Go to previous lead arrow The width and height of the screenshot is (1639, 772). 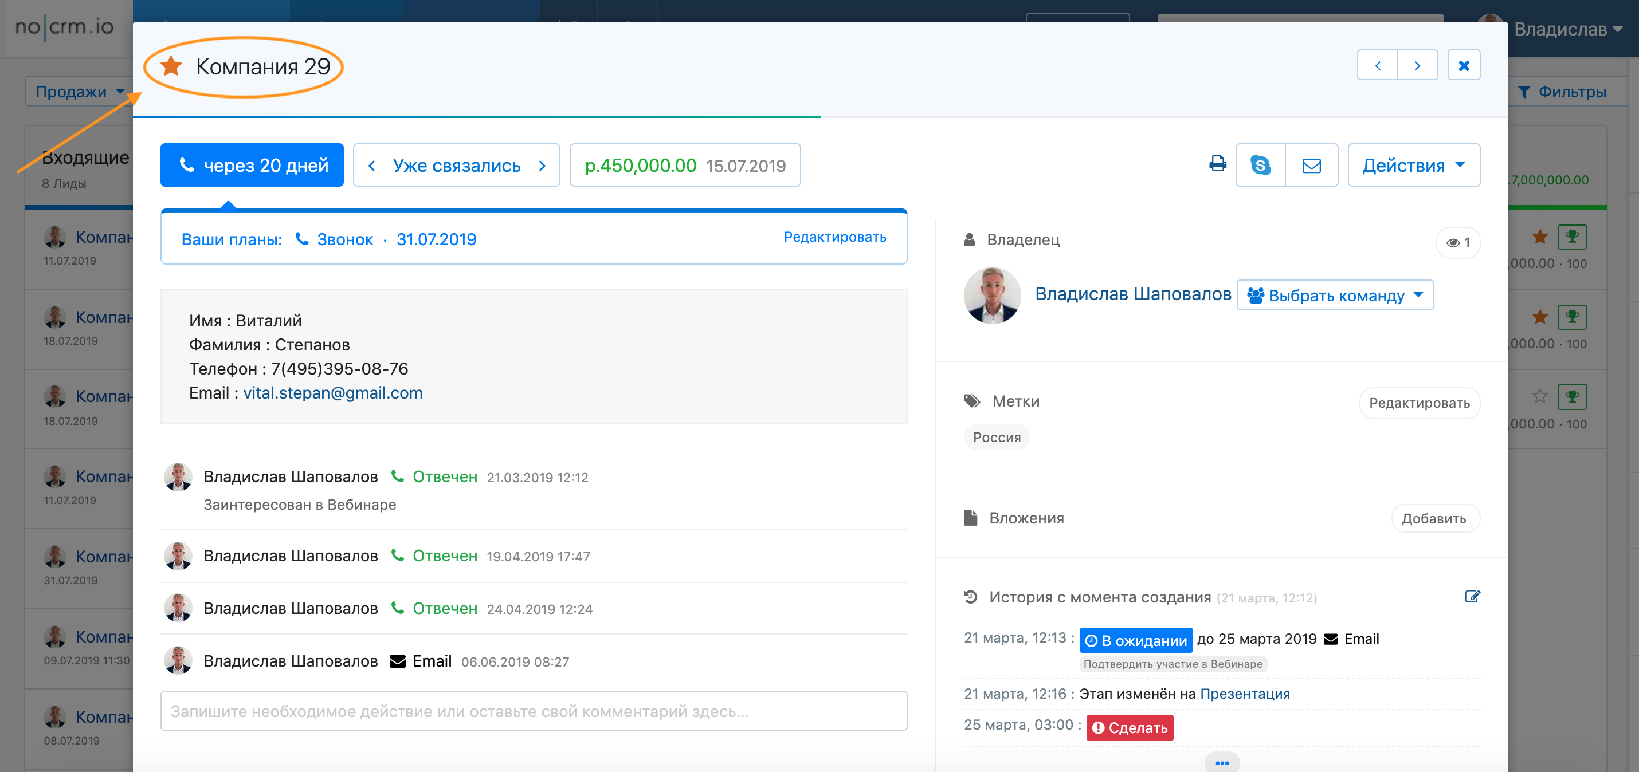click(x=1378, y=65)
